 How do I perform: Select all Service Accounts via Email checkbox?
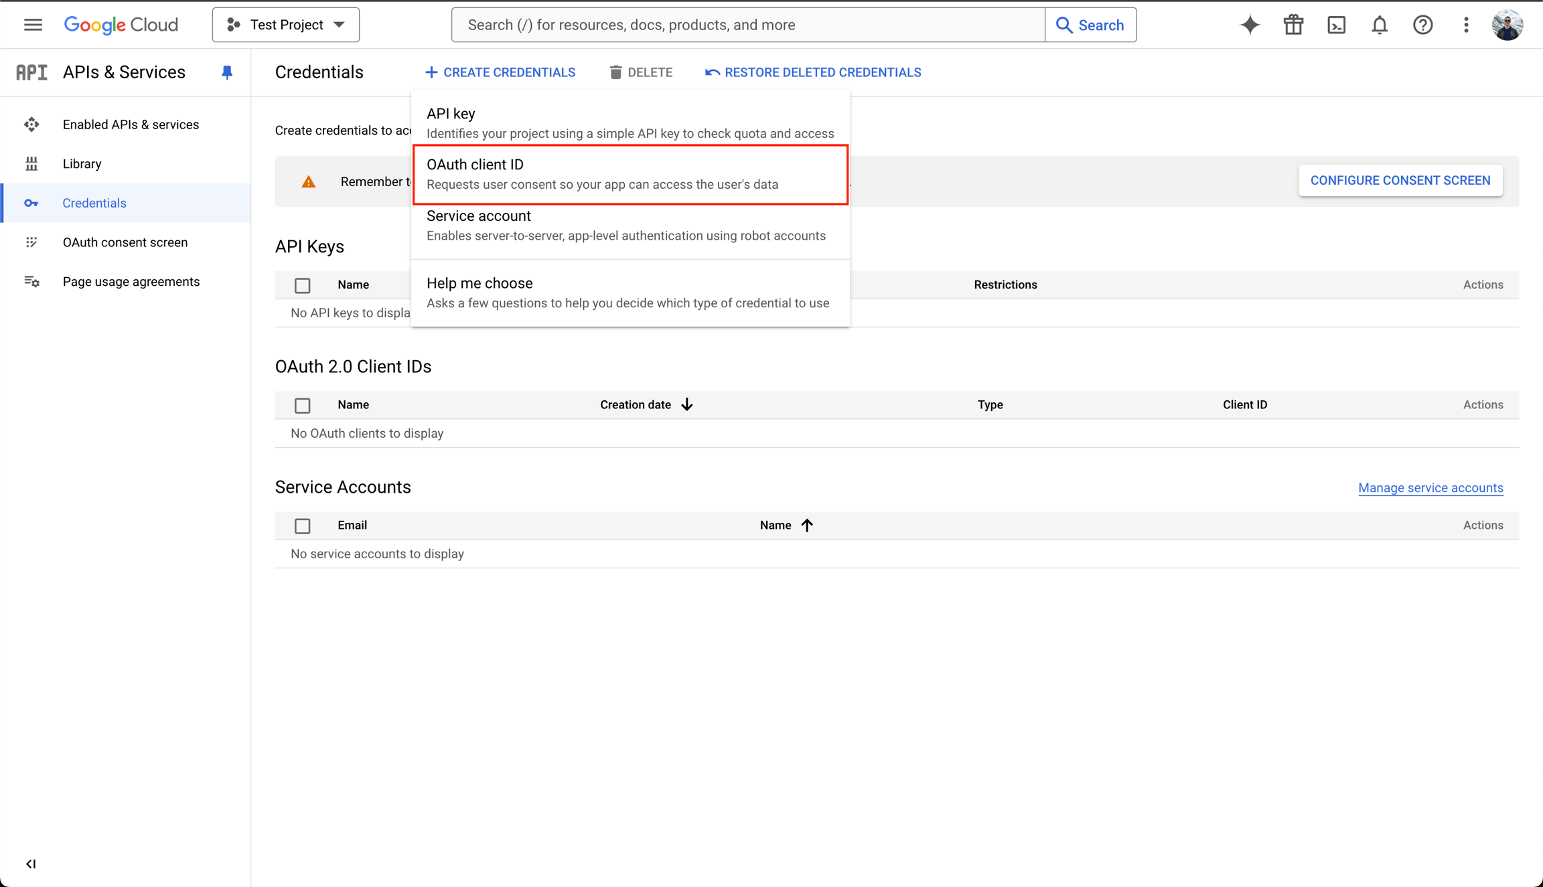pos(303,526)
